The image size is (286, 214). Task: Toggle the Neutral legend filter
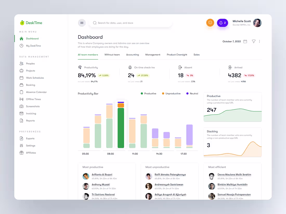tap(192, 93)
